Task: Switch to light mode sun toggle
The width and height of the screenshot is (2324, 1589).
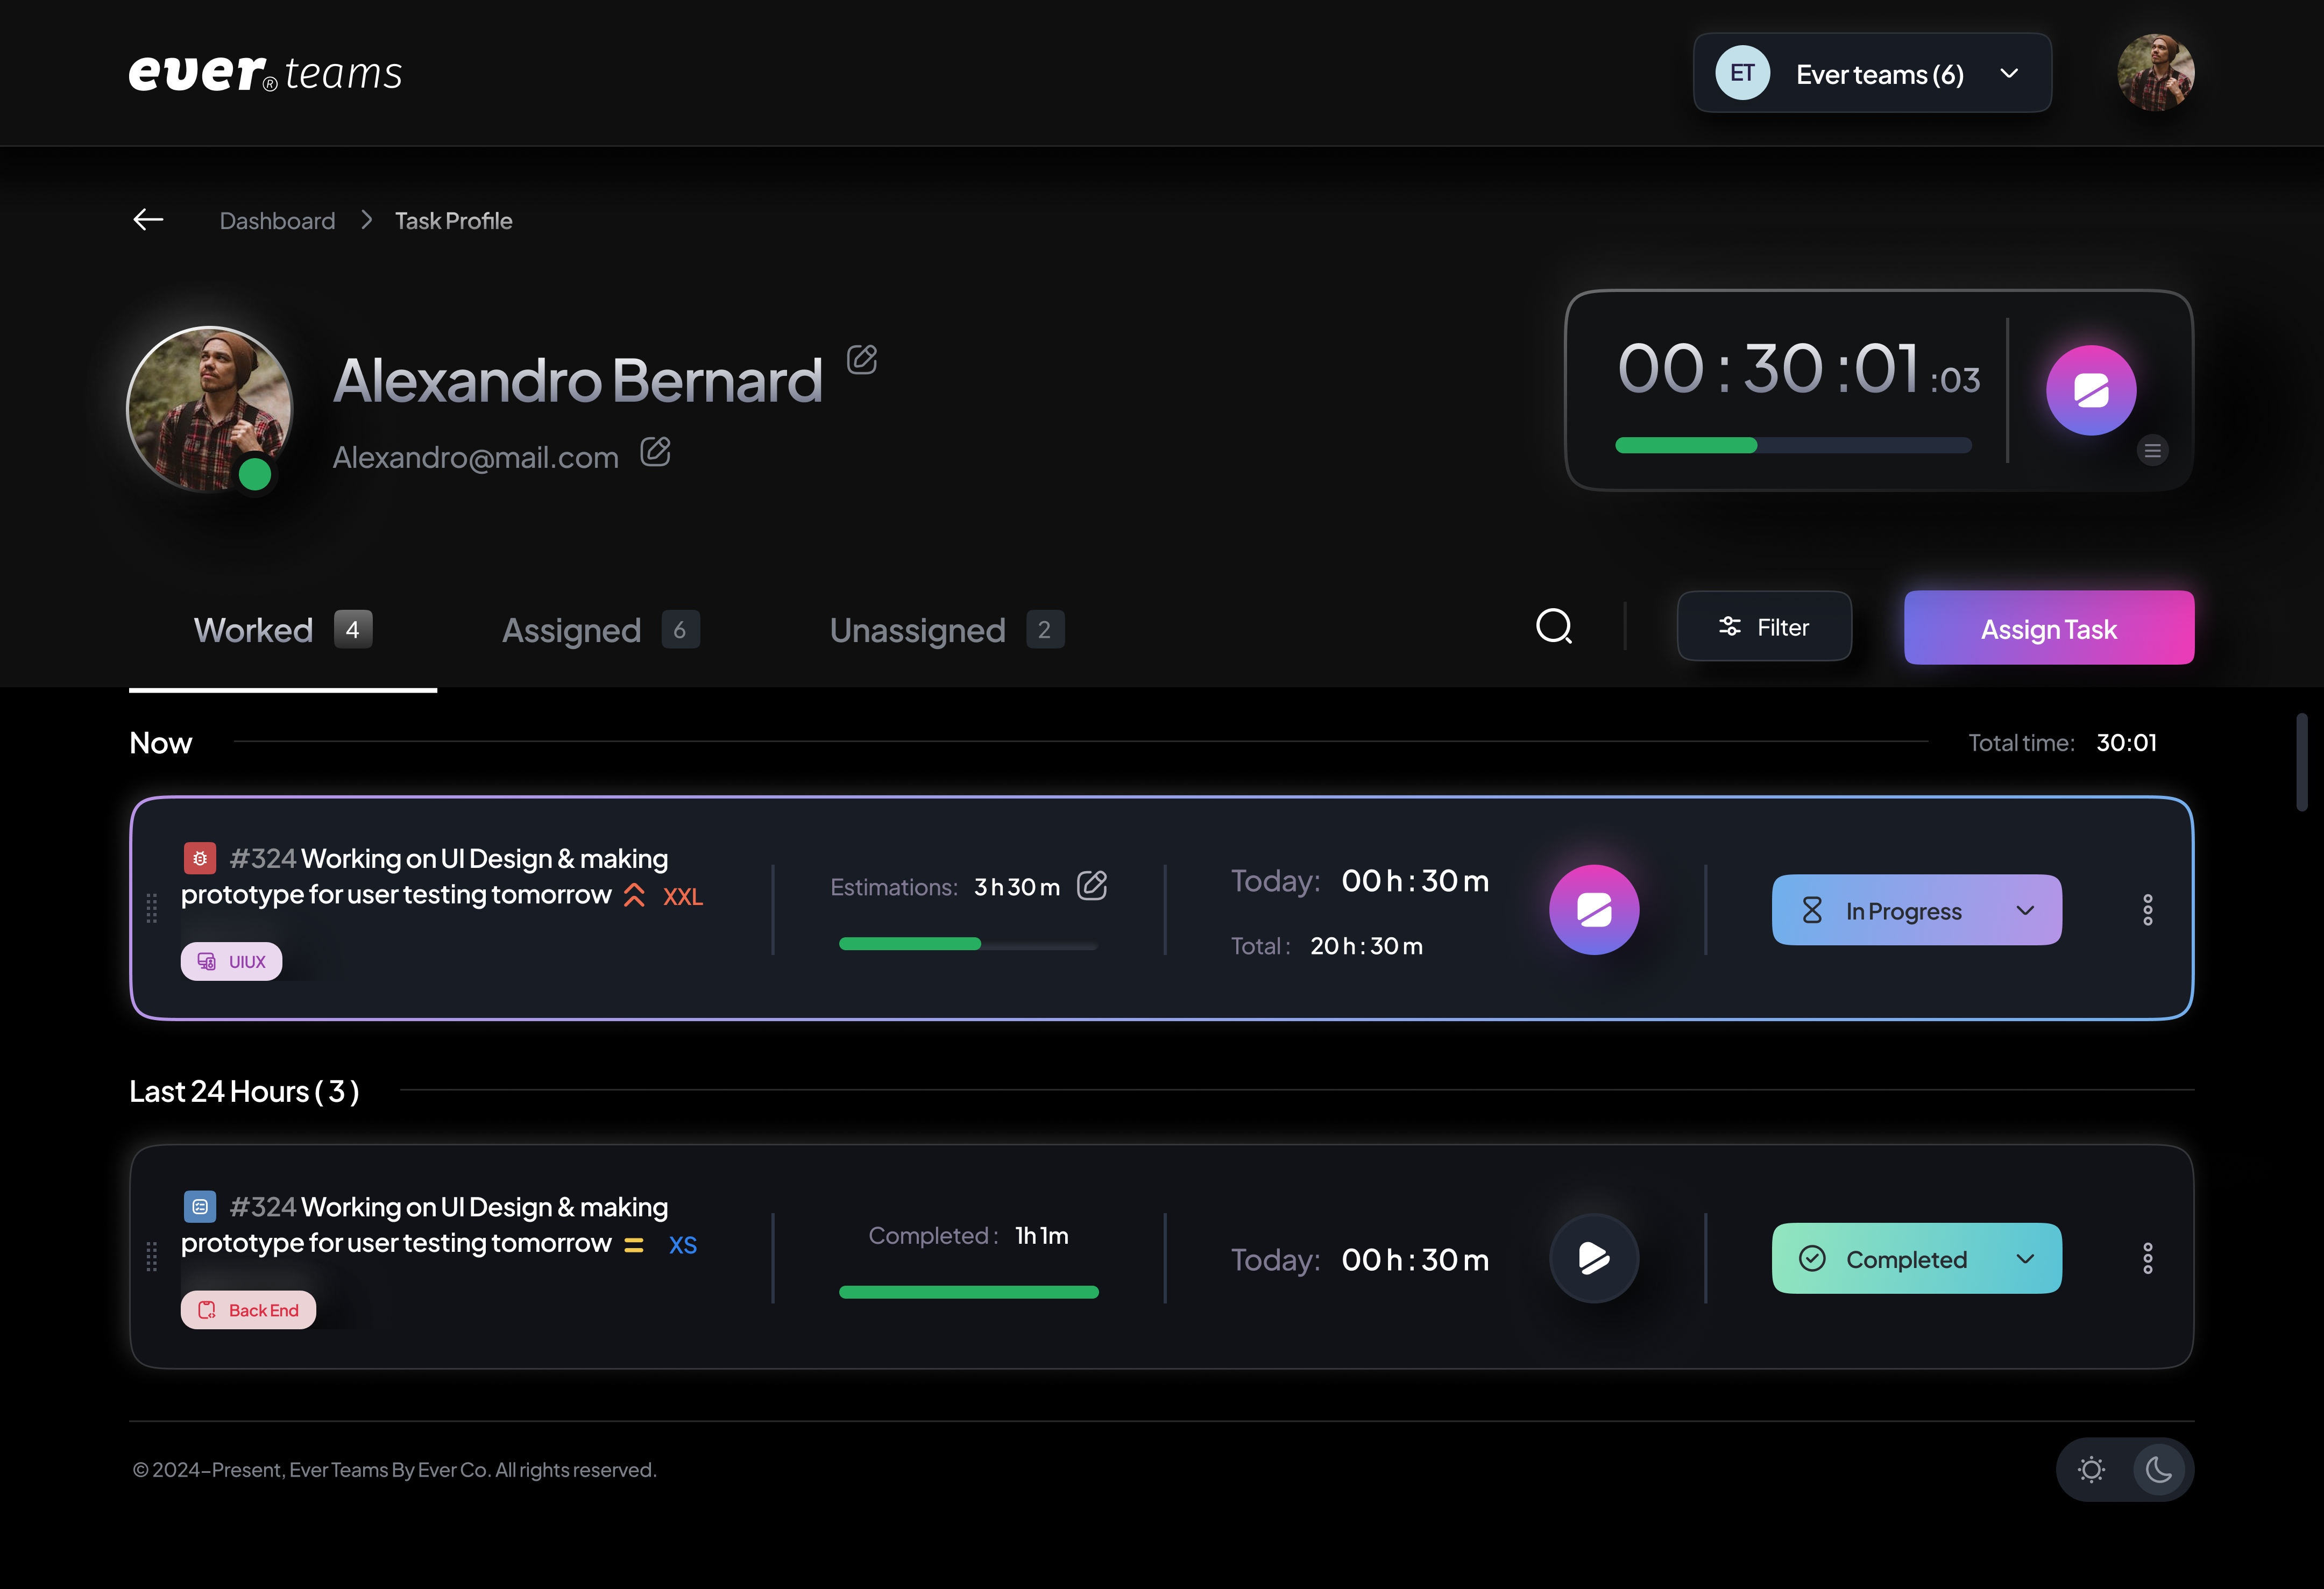Action: coord(2091,1469)
